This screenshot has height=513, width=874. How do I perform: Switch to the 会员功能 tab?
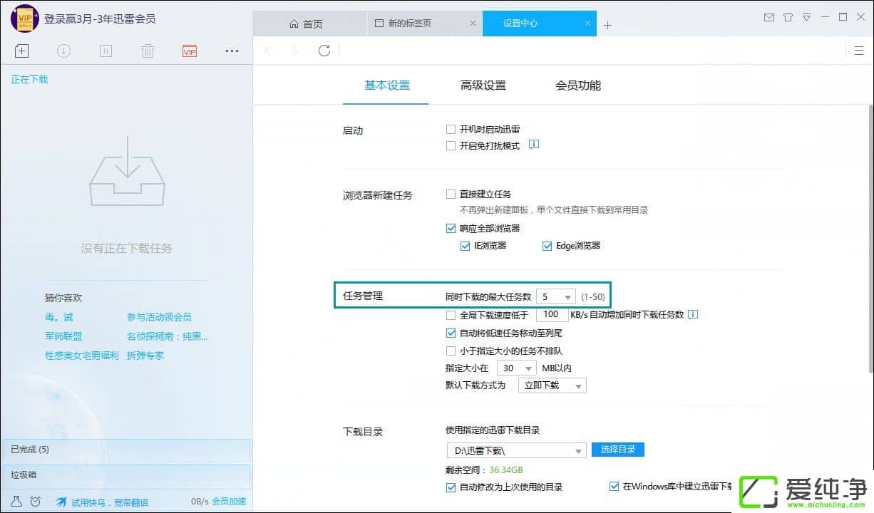[578, 85]
